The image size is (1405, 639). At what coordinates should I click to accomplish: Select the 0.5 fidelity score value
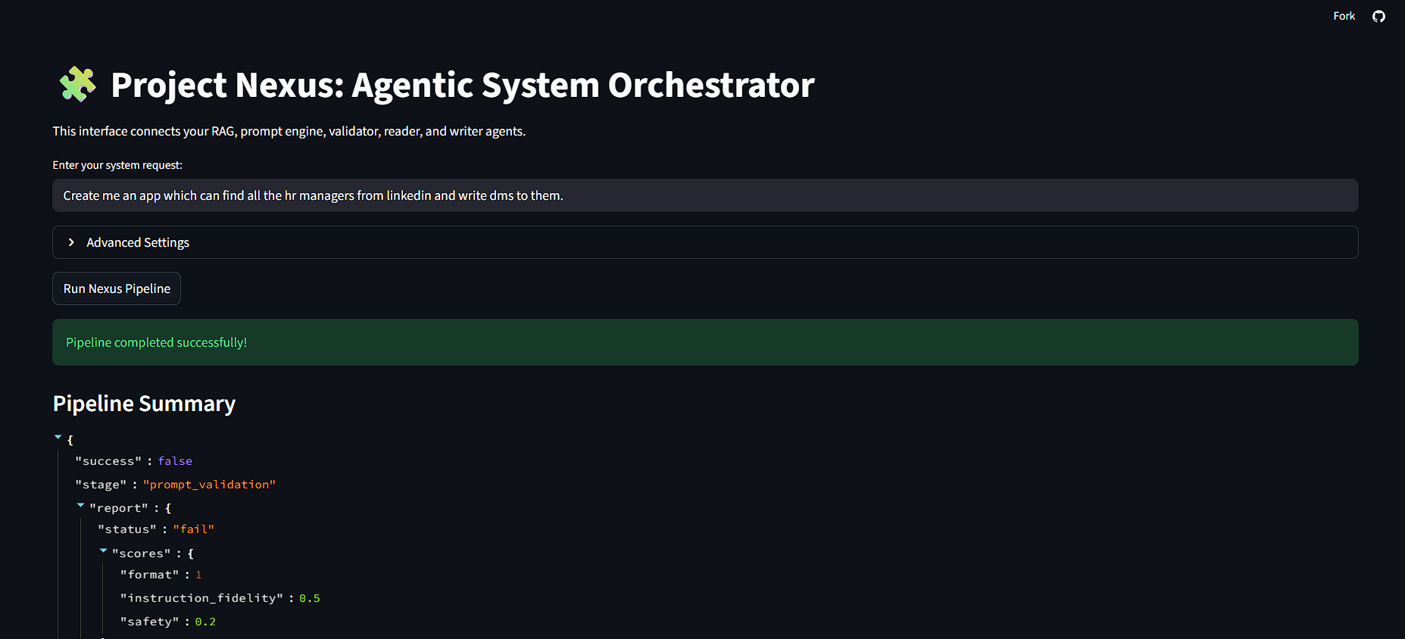click(310, 598)
